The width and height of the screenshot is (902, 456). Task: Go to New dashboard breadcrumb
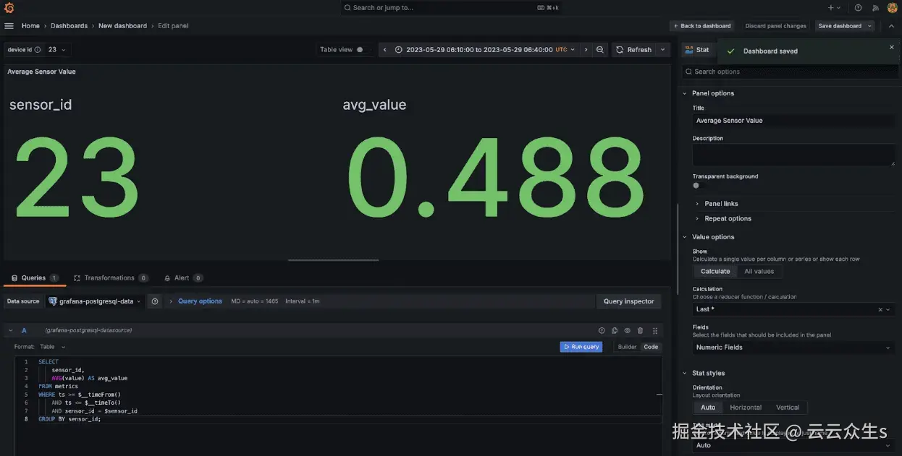tap(122, 26)
